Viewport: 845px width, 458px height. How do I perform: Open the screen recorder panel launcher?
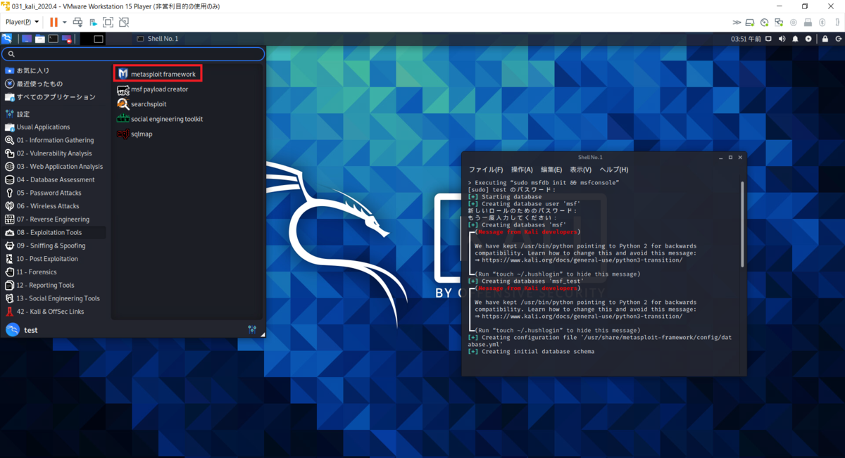click(x=67, y=39)
